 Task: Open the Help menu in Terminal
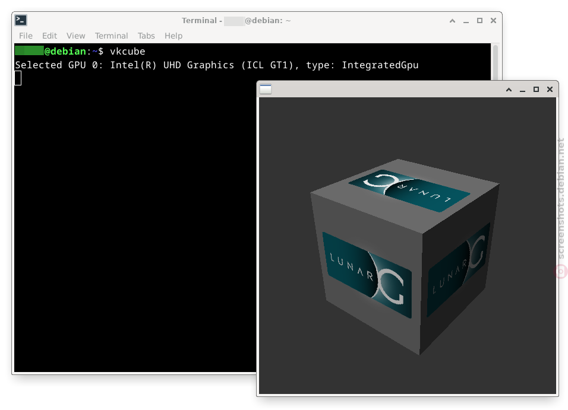tap(173, 36)
